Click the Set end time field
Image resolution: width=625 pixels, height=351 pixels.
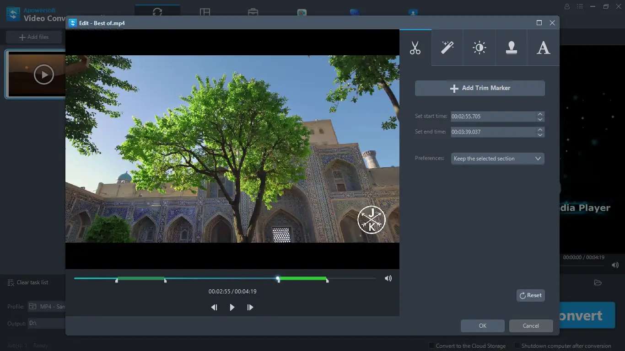tap(492, 132)
